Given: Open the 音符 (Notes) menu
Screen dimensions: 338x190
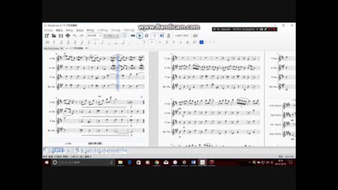Looking at the screenshot, I should [90, 30].
